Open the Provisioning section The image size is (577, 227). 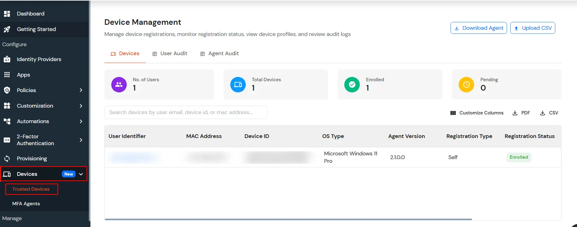tap(32, 158)
